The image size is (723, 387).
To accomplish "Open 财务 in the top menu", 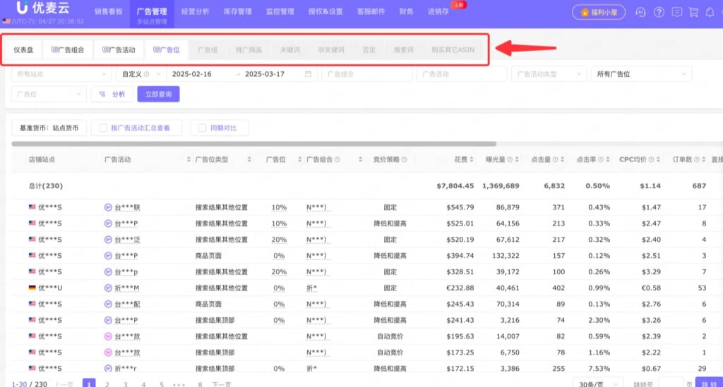I will pos(406,11).
